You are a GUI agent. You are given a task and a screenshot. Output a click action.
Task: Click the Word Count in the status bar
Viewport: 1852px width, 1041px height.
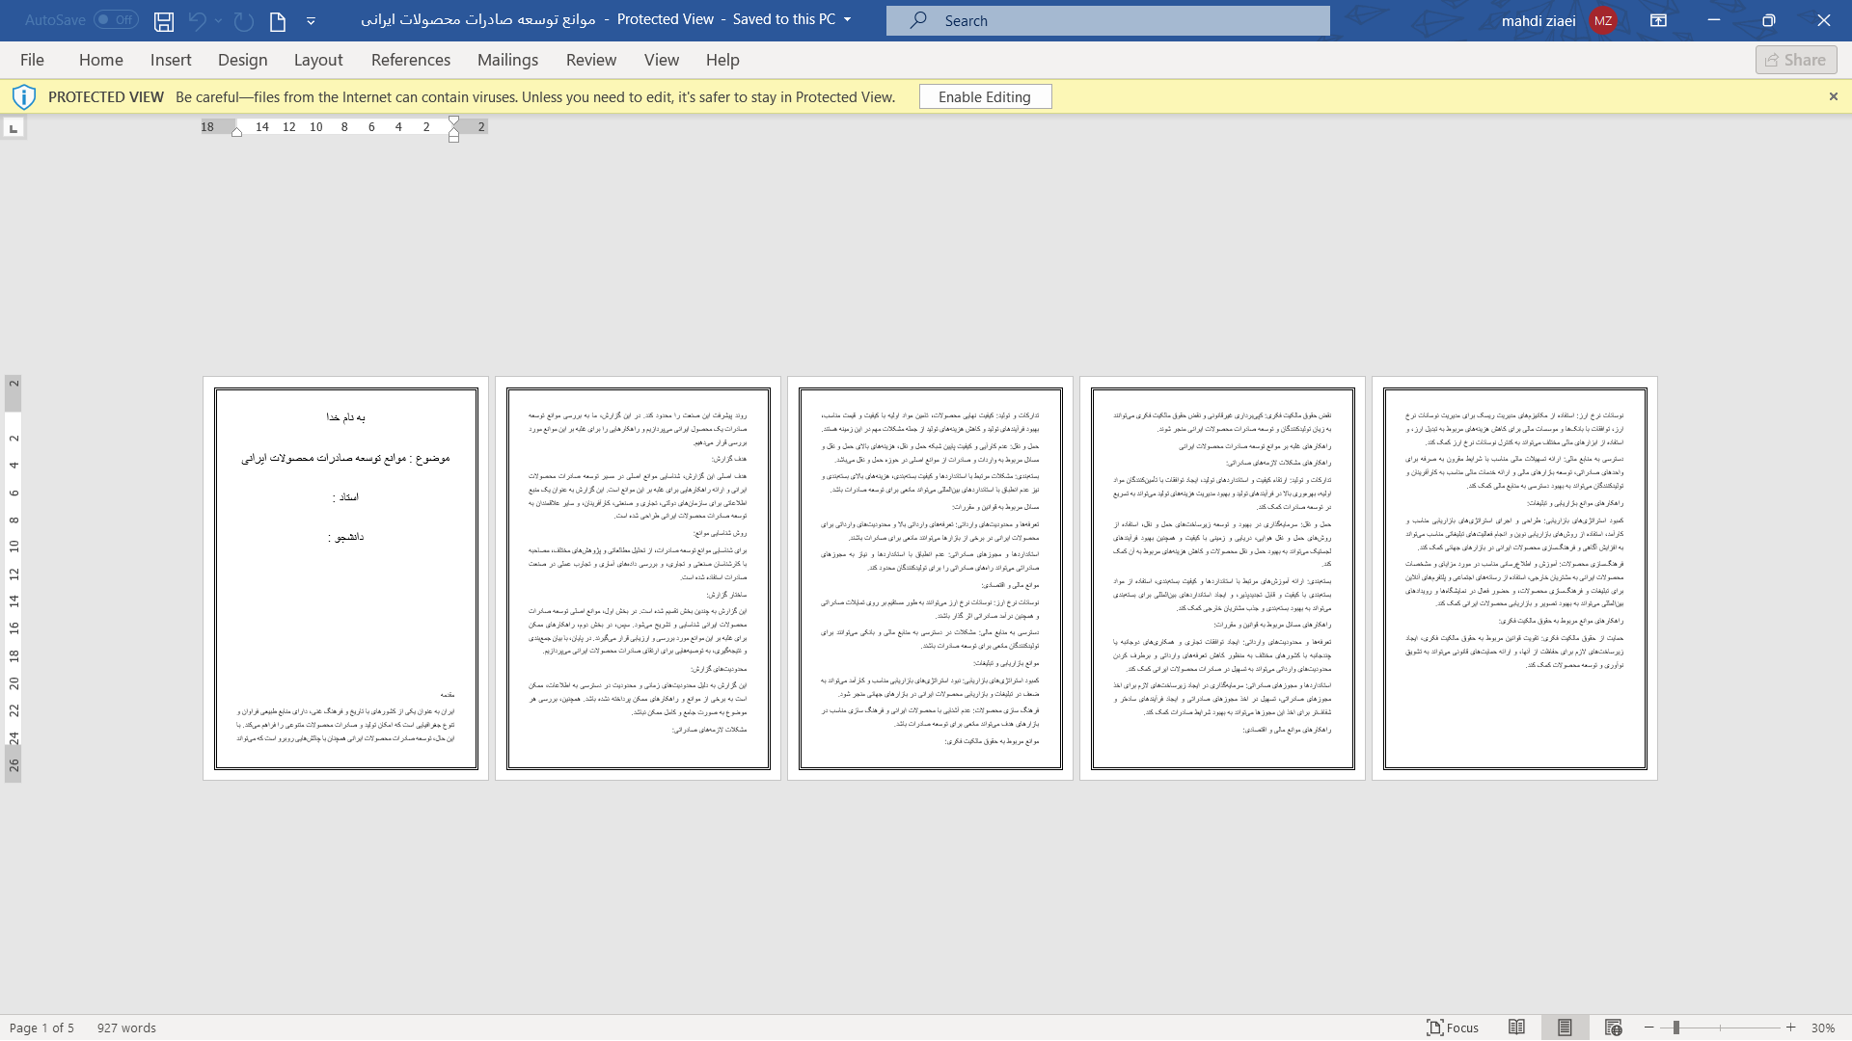126,1028
